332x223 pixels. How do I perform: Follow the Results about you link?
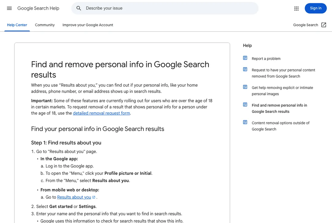tap(74, 197)
